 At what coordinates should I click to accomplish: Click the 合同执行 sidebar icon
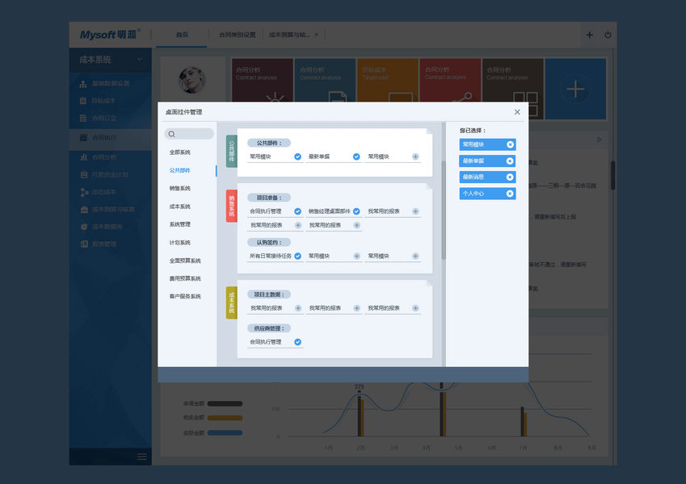click(x=83, y=138)
